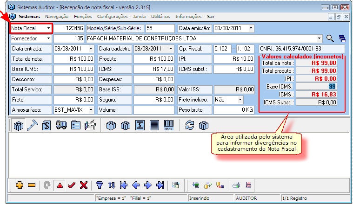
Task: Click the magnifying glass search icon beside Fornecedor
Action: 330,38
